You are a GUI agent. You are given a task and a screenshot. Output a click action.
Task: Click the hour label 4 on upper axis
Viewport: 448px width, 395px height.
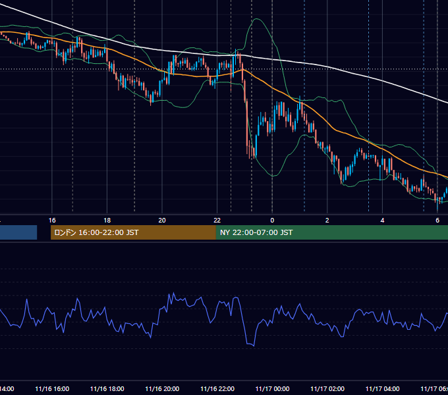coord(382,221)
